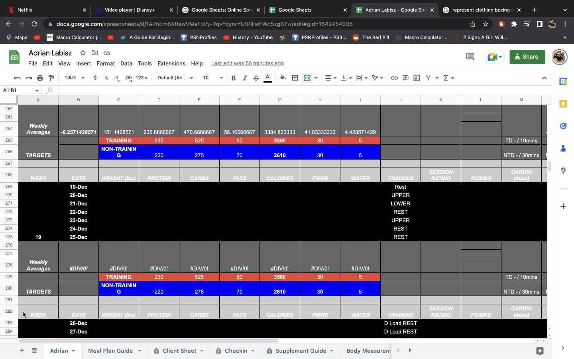Click the insert link icon

[394, 78]
